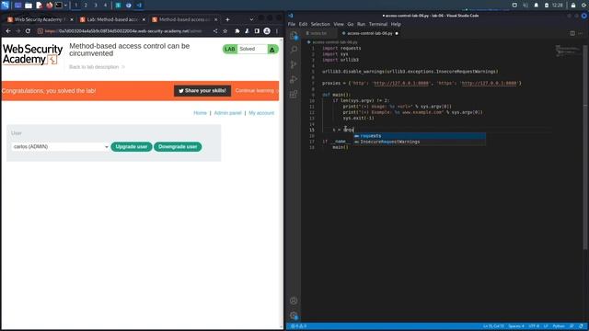Share this page from the address bar
The width and height of the screenshot is (589, 331).
tap(215, 31)
